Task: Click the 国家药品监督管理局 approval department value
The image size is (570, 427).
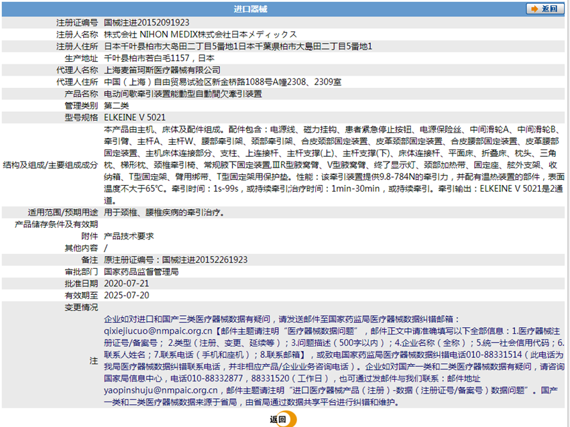Action: pyautogui.click(x=141, y=271)
